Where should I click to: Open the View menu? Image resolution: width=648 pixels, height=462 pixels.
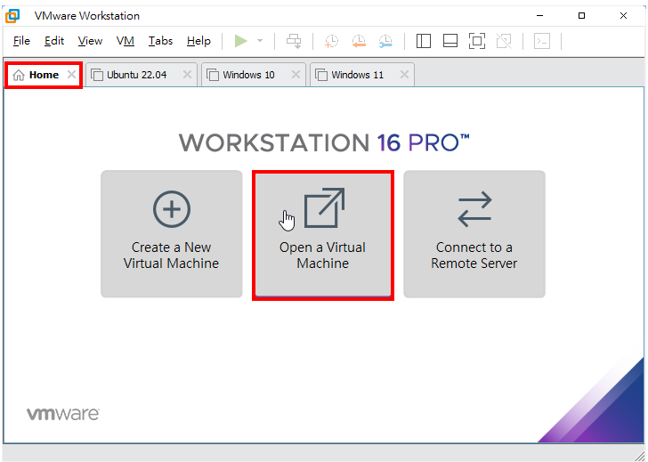click(90, 41)
